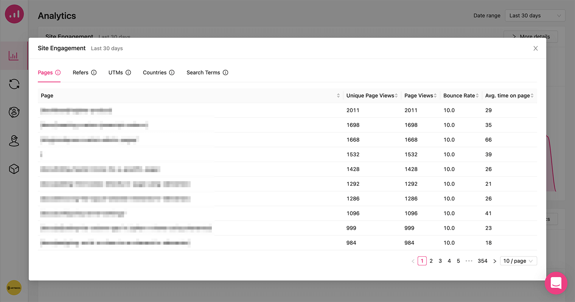Open the account avatar at sidebar bottom
The image size is (575, 302).
click(x=14, y=288)
